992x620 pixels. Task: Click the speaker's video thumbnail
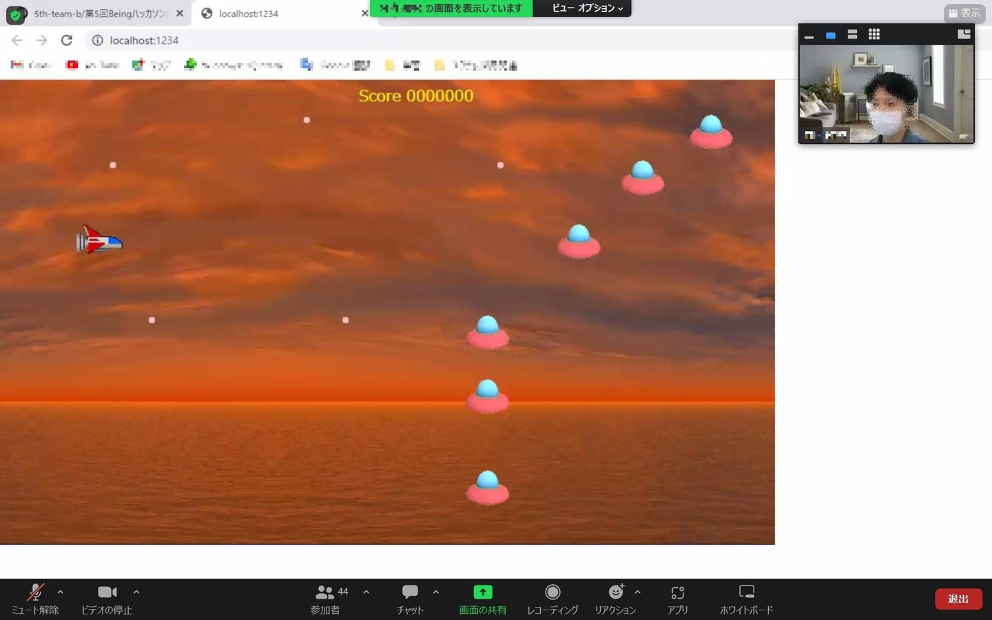coord(887,94)
